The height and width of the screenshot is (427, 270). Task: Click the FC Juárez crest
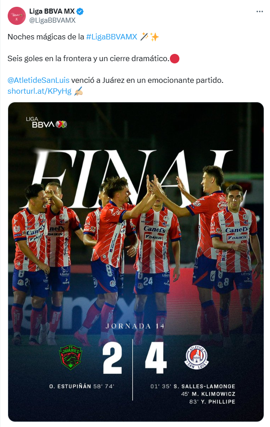(71, 357)
